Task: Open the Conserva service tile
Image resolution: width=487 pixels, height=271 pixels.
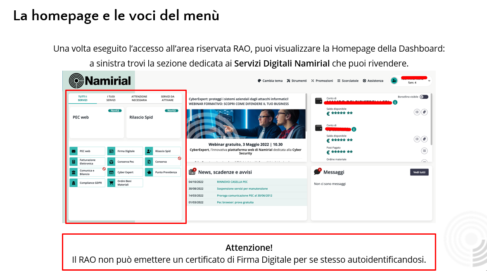Action: click(x=163, y=162)
